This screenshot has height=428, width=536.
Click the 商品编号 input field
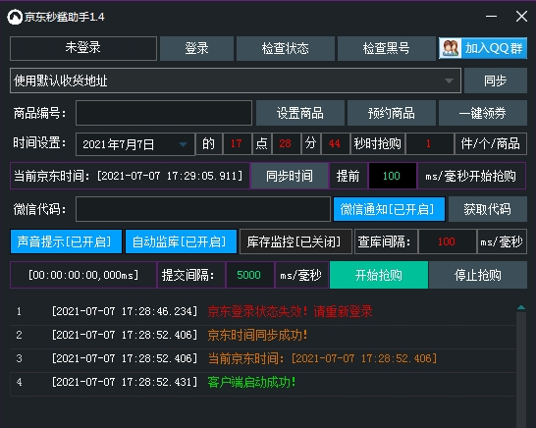coord(164,113)
